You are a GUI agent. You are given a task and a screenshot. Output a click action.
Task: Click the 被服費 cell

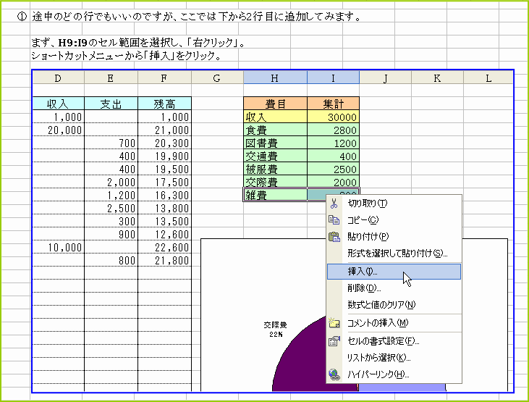coord(275,169)
